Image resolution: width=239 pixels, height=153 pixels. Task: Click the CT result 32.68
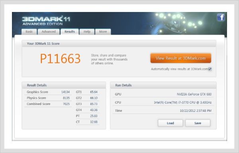point(94,122)
